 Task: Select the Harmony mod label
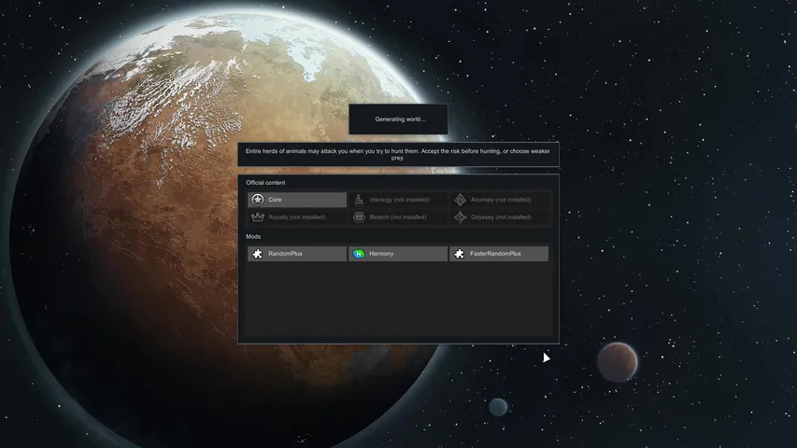click(x=381, y=254)
